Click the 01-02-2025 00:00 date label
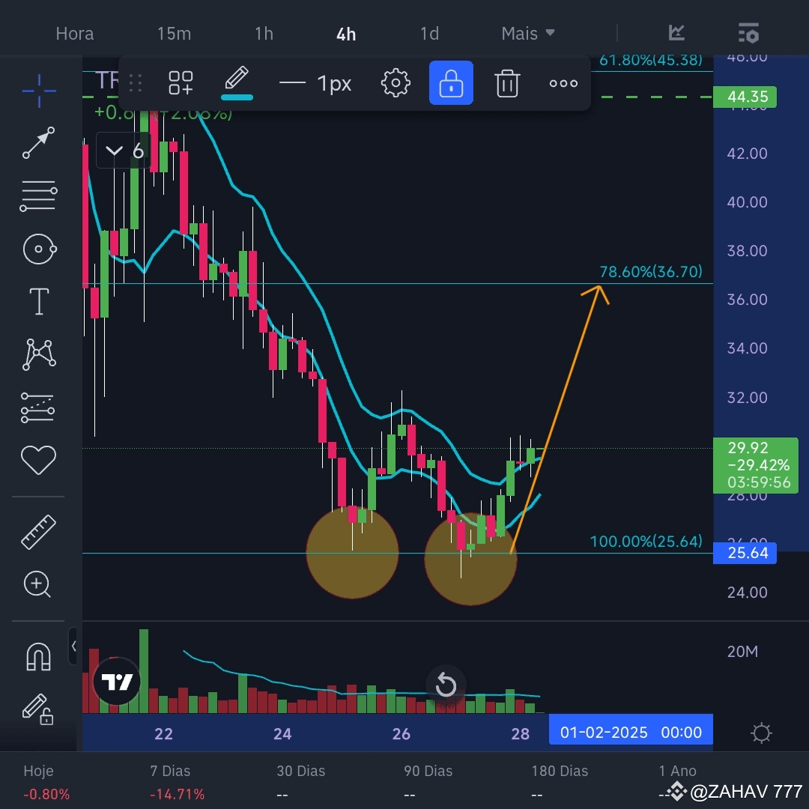 click(x=631, y=732)
